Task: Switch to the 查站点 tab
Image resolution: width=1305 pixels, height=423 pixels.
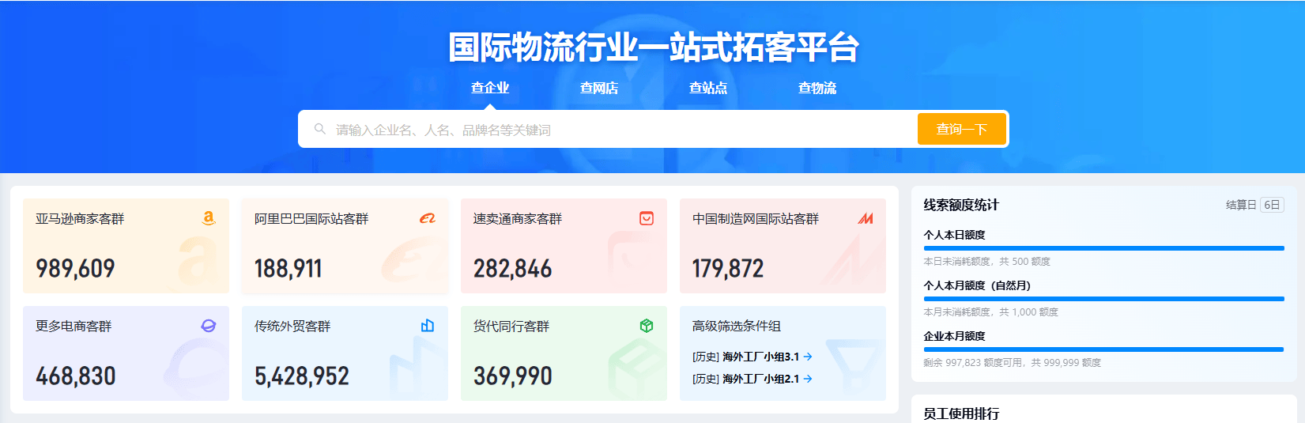Action: (708, 88)
